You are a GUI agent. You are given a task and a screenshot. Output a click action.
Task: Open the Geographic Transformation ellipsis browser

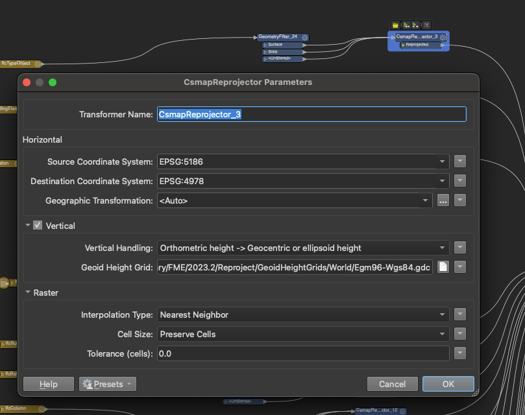pos(443,200)
